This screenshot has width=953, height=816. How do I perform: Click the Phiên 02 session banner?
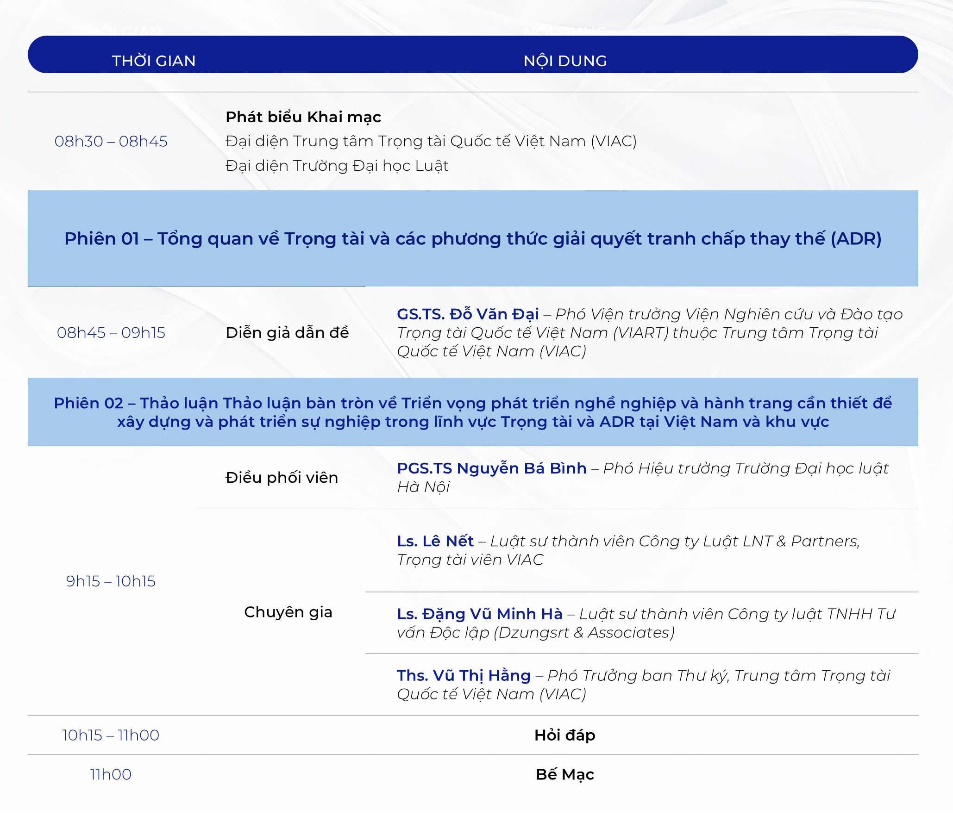click(x=473, y=412)
